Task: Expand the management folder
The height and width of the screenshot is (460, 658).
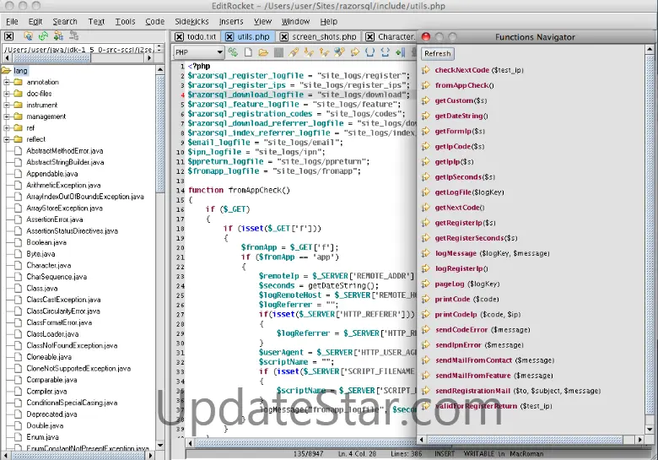Action: (x=7, y=116)
